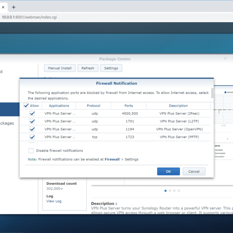Uncheck allow for VPN Plus Server IPsec
This screenshot has height=233, width=233.
pyautogui.click(x=32, y=114)
